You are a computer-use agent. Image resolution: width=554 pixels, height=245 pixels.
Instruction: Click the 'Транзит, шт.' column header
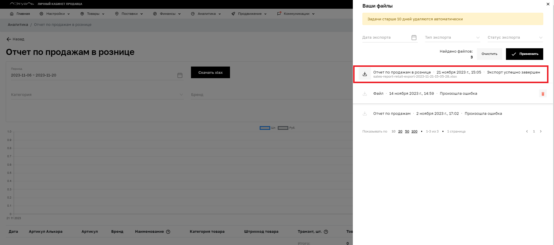point(309,232)
